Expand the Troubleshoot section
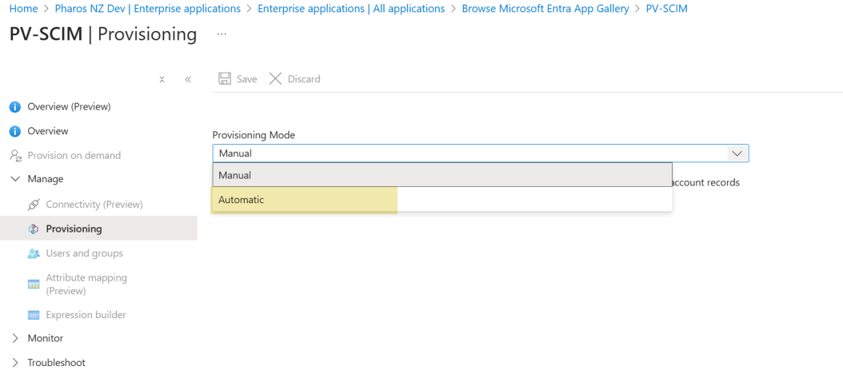The height and width of the screenshot is (390, 843). click(15, 363)
